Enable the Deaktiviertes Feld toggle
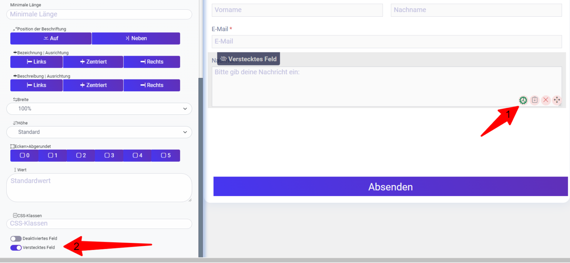Image resolution: width=570 pixels, height=263 pixels. pos(16,238)
